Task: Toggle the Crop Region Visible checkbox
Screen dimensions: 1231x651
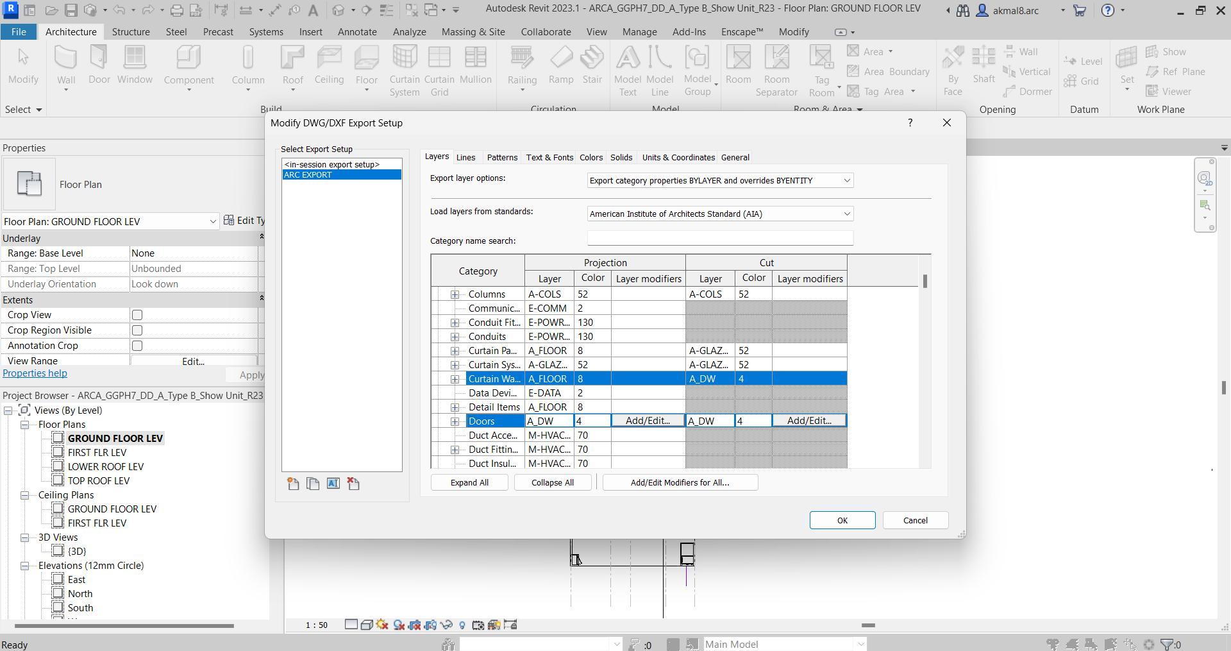Action: (137, 330)
